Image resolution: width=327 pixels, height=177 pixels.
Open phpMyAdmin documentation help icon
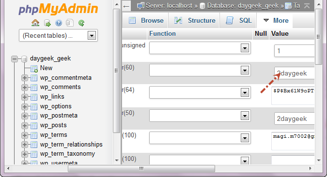click(59, 23)
